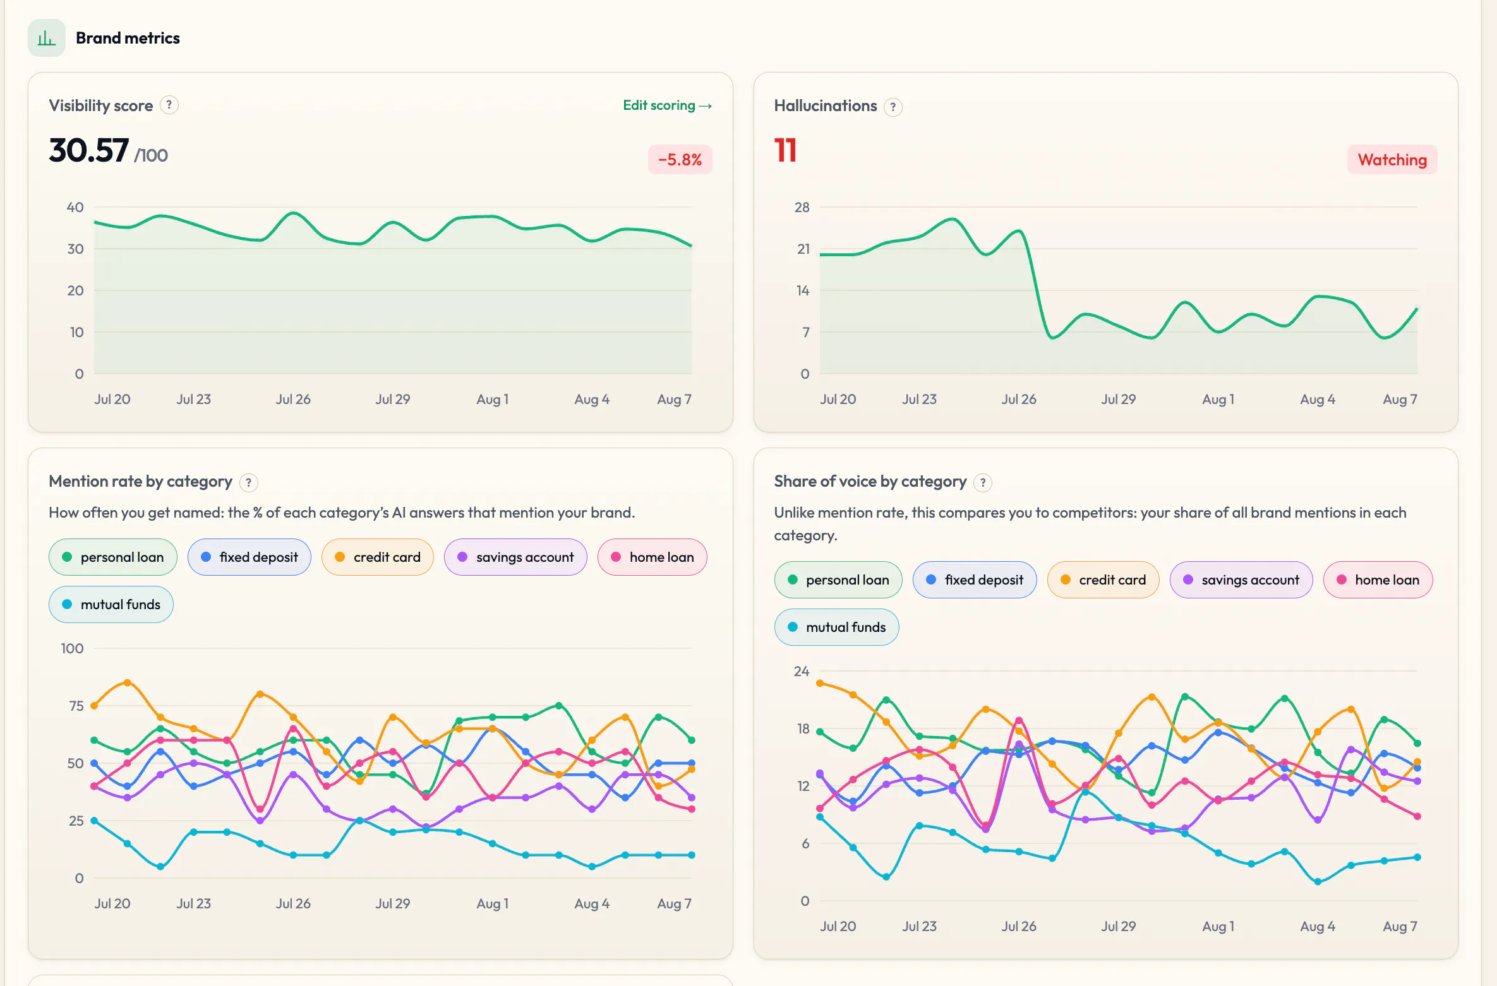This screenshot has height=986, width=1497.
Task: Toggle savings account in Mention rate legend
Action: [x=515, y=557]
